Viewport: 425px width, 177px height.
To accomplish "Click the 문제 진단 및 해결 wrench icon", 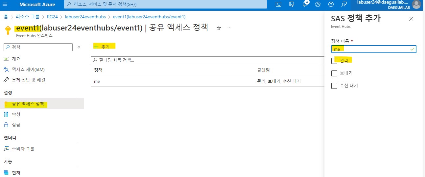I will click(x=6, y=80).
